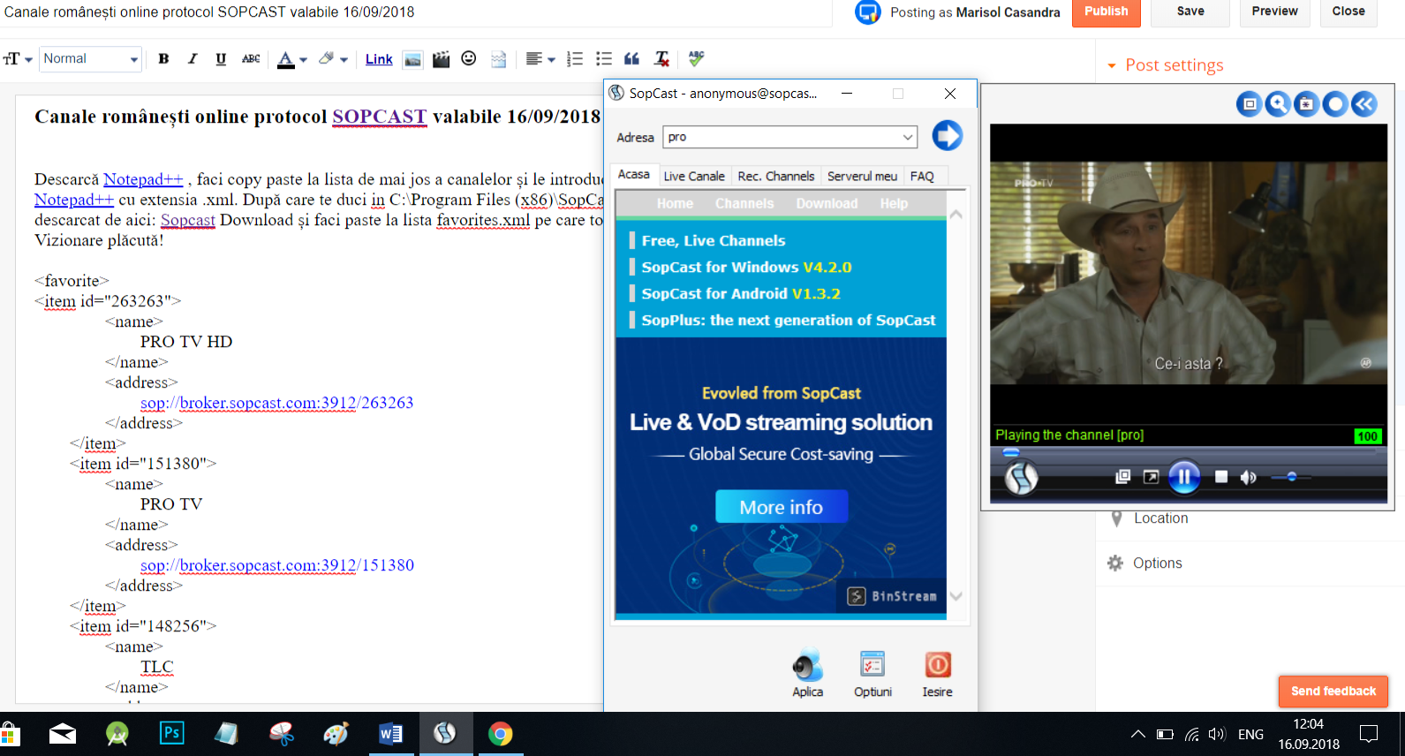Screen dimensions: 1405x756
Task: Open the text alignment dropdown
Action: coord(540,59)
